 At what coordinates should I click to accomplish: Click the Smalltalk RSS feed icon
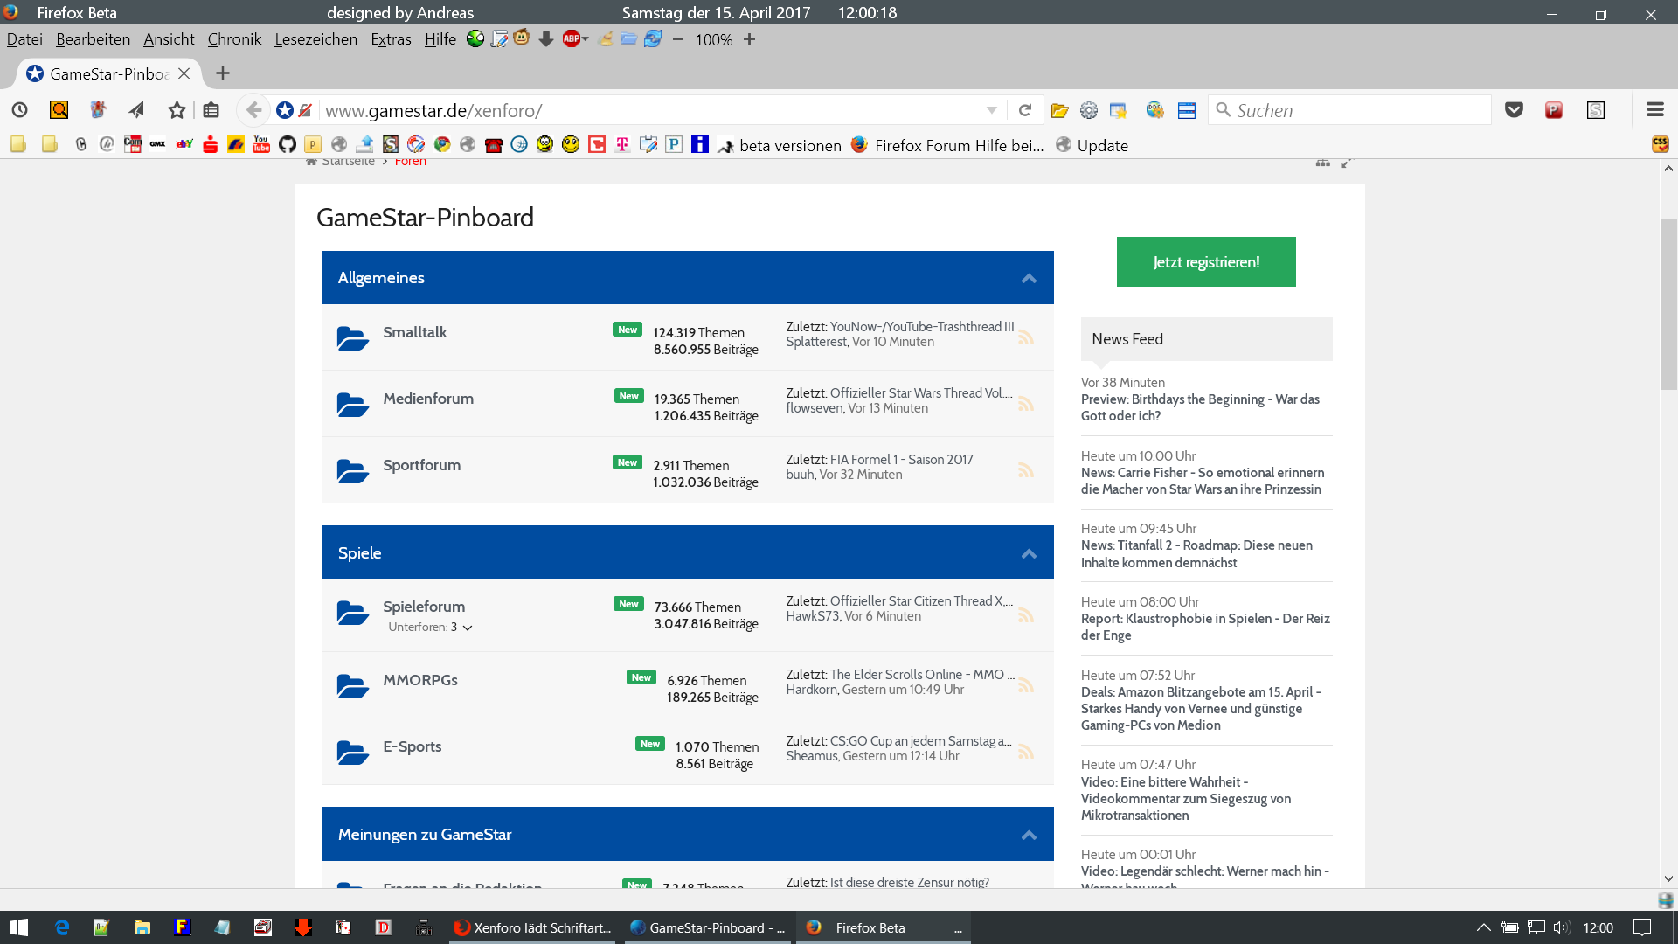1026,337
